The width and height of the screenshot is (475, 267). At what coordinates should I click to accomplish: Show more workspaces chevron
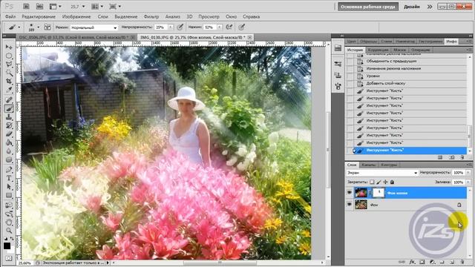(430, 7)
